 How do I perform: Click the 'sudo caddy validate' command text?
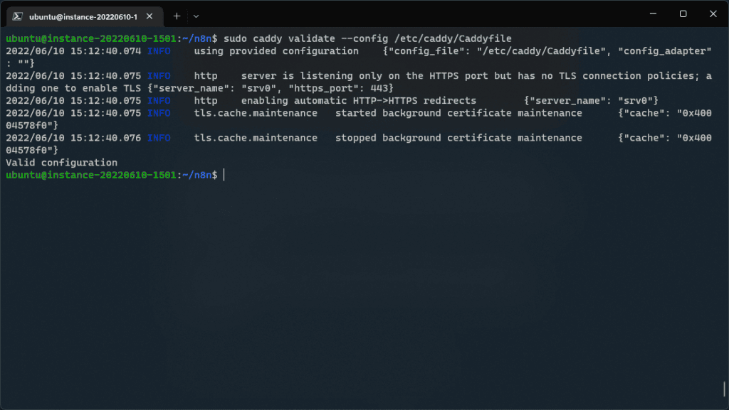(271, 38)
